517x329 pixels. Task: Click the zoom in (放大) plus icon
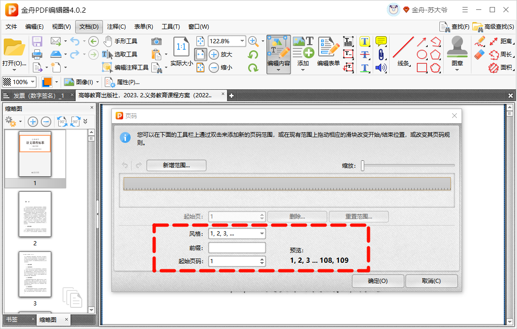tap(214, 55)
